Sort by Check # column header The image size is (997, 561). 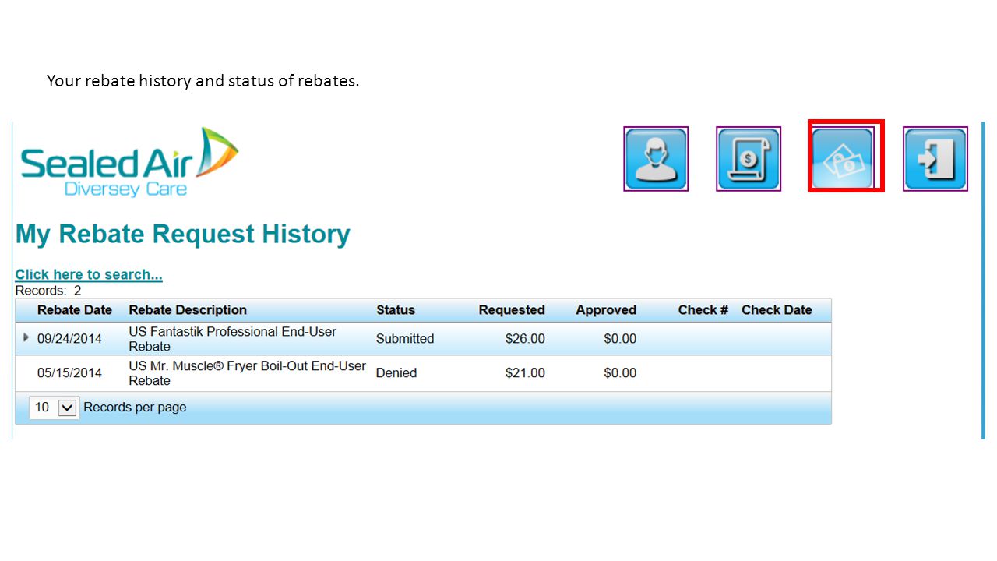(x=703, y=309)
